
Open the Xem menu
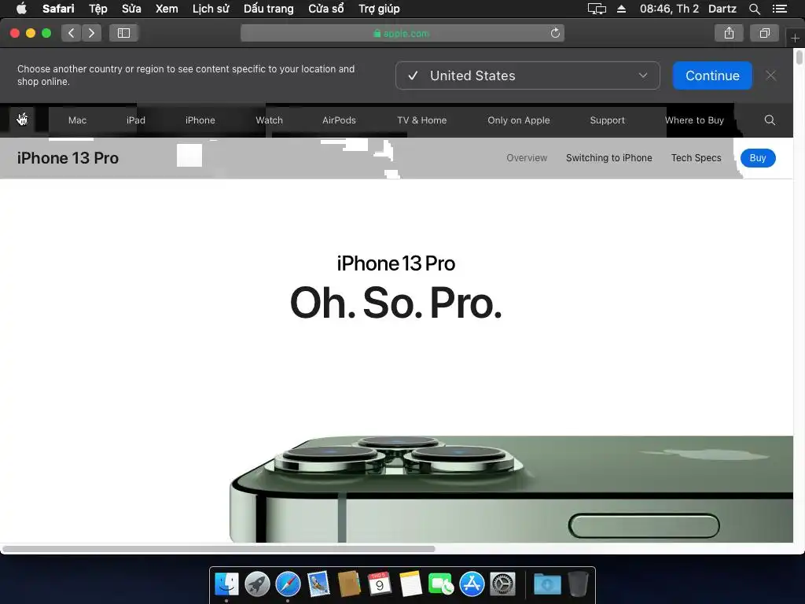click(167, 9)
